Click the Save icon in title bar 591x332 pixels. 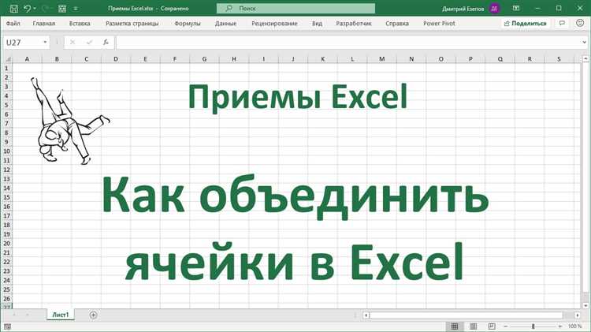click(x=13, y=9)
